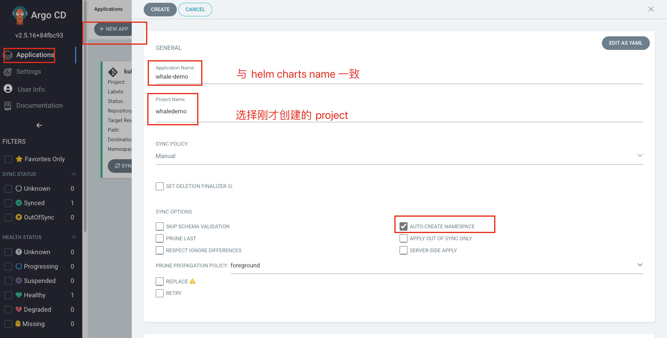Check the Progressing health filter
Screen dimensions: 667x338
[x=8, y=267]
